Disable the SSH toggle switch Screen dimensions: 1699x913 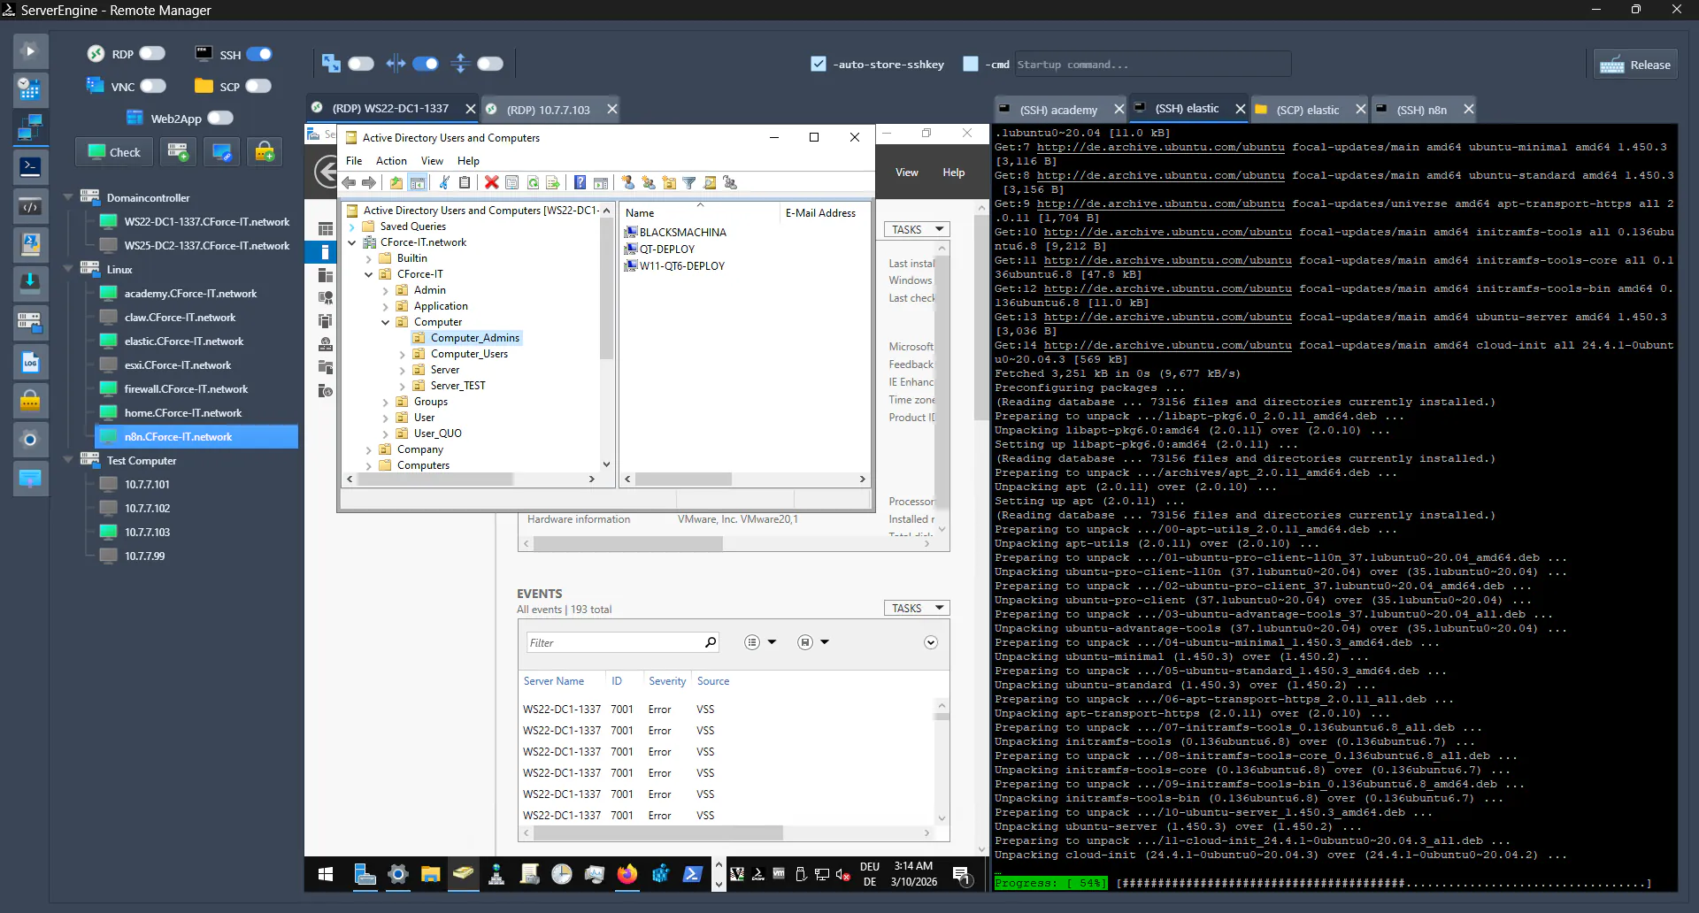click(x=259, y=54)
